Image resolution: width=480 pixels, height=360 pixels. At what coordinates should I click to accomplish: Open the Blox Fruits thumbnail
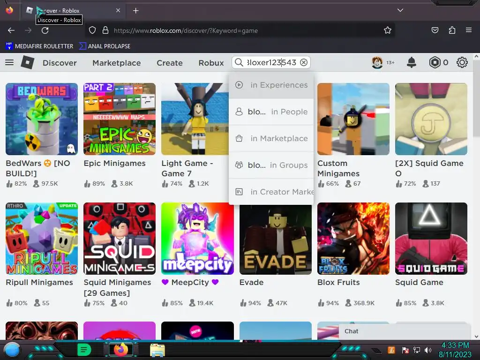coord(353,239)
